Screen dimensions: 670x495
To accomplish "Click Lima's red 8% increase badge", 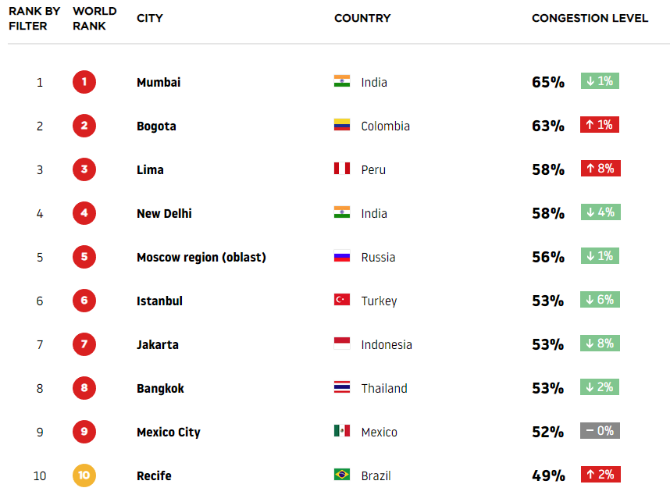I will coord(601,169).
